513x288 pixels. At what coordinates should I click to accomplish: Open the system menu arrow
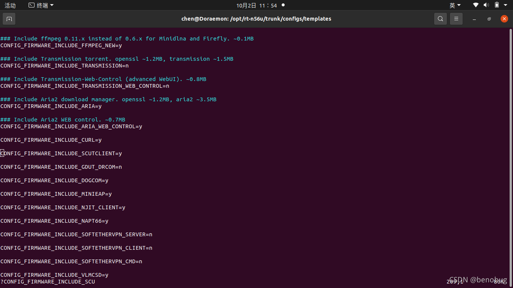[x=506, y=5]
